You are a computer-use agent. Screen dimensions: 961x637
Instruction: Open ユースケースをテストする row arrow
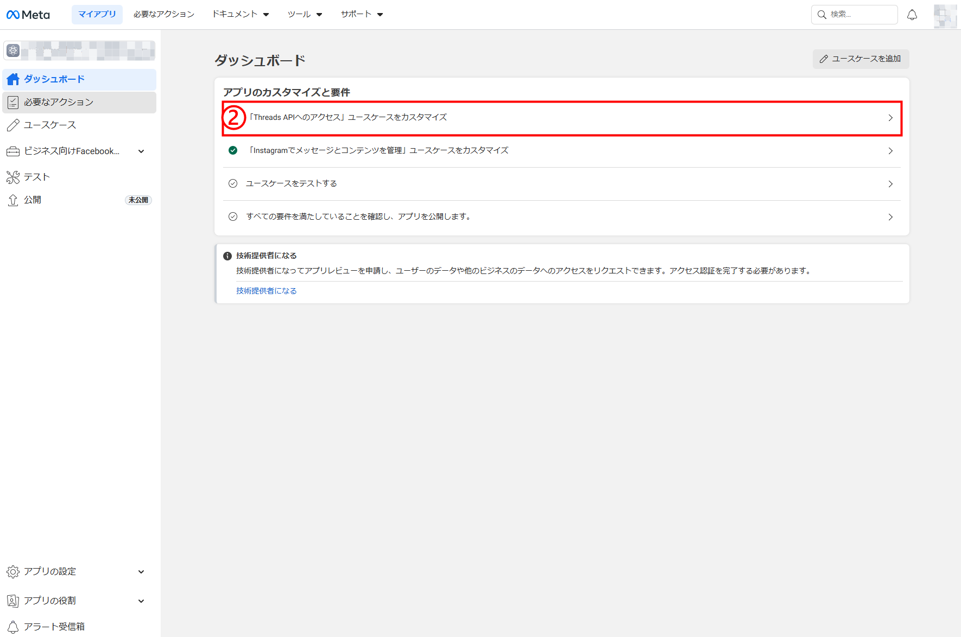890,184
